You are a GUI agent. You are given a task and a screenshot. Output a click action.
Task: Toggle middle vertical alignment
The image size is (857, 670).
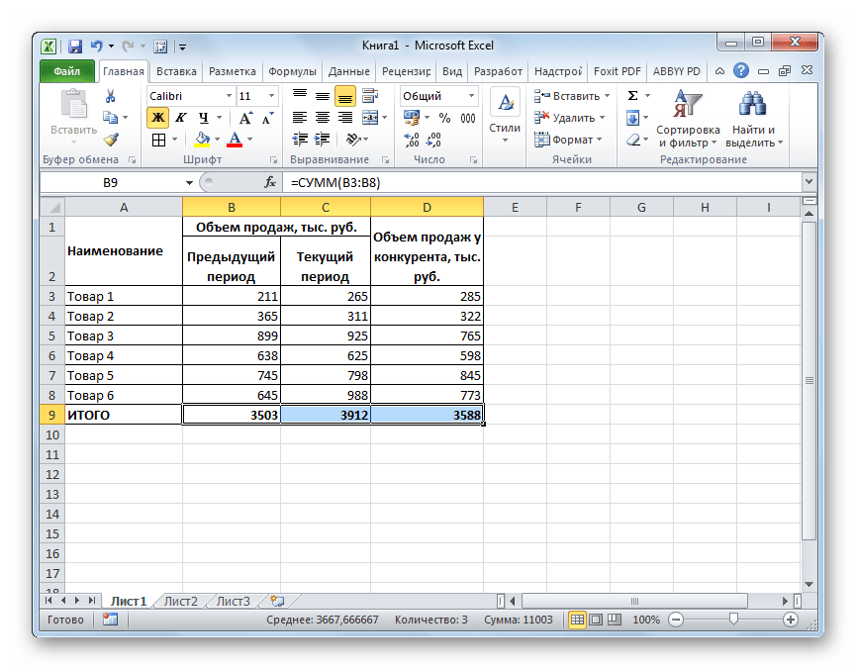(x=323, y=96)
